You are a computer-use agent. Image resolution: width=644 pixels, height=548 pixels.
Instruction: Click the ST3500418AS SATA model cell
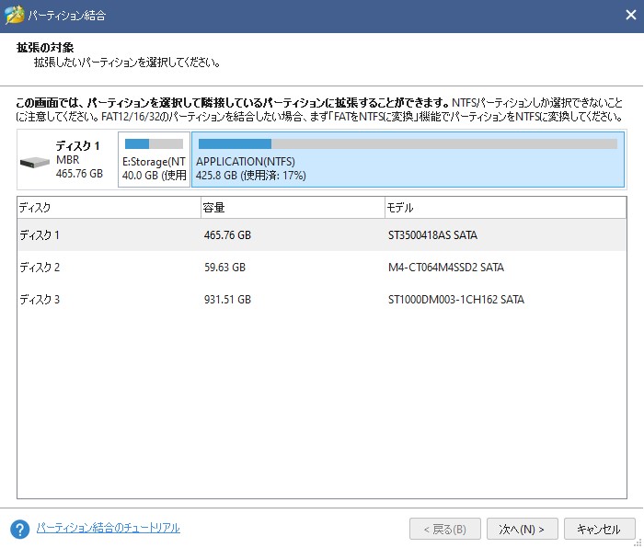click(432, 234)
